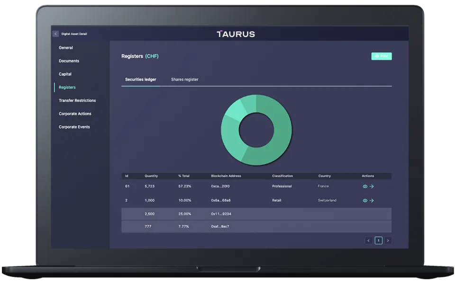Click the arrow icon in Switzerland row
Viewport: 455px width, 284px height.
click(x=372, y=201)
